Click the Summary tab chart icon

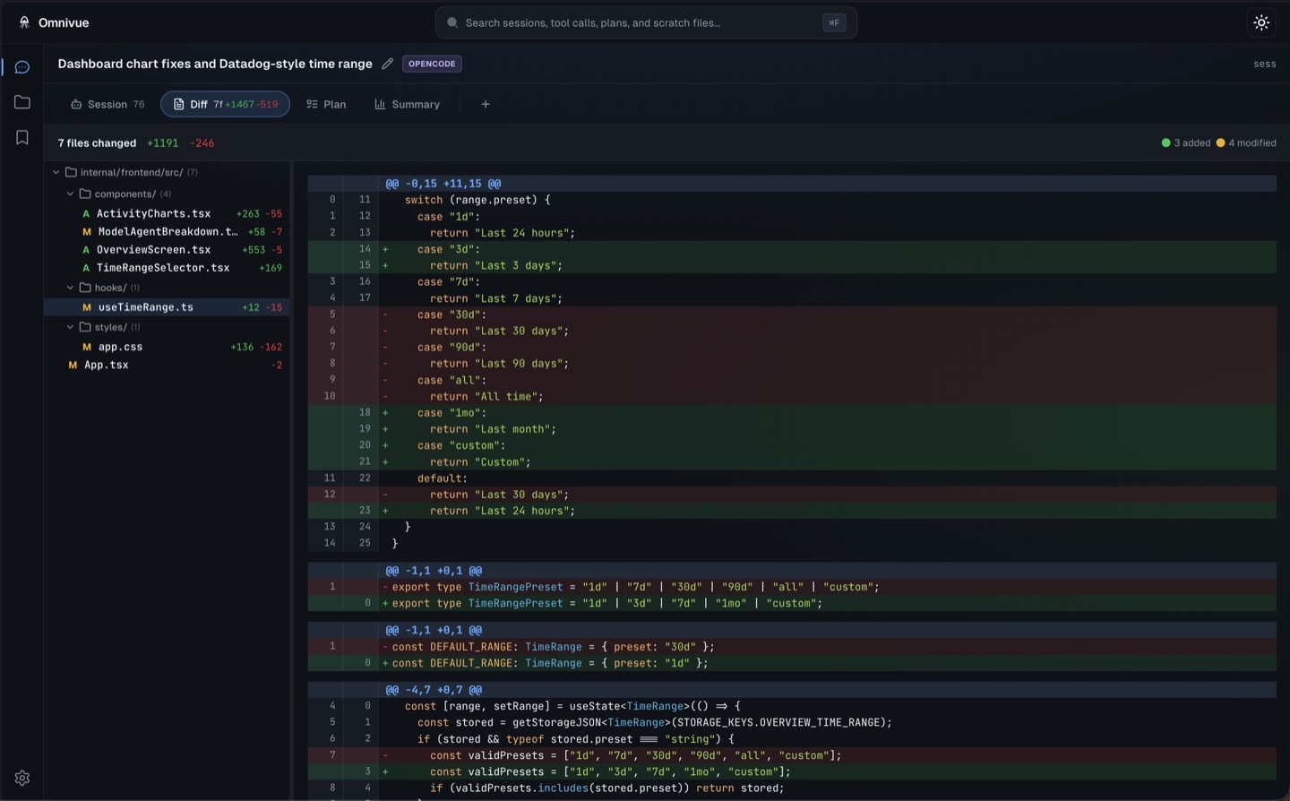click(x=380, y=104)
